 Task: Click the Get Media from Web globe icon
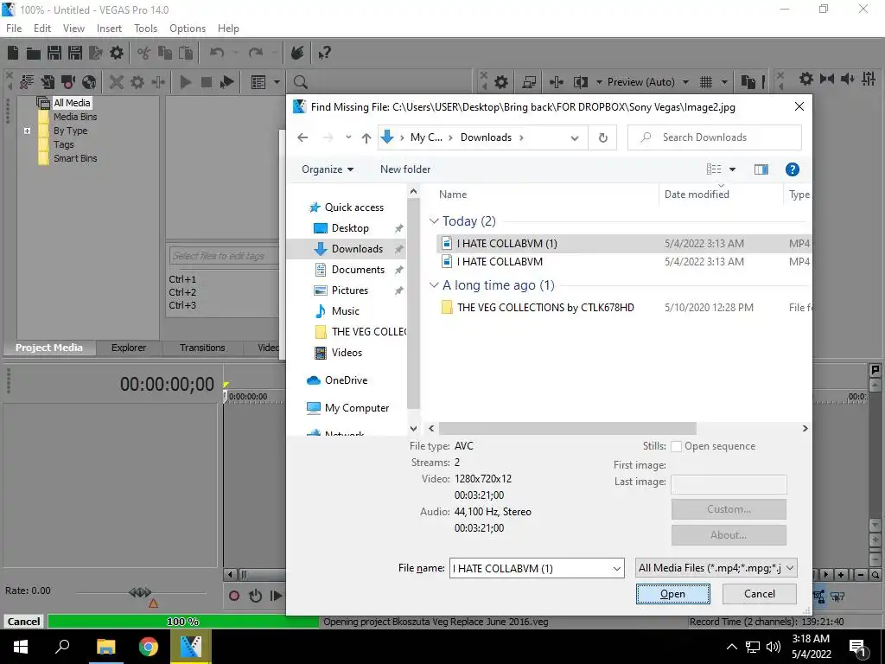pyautogui.click(x=89, y=82)
